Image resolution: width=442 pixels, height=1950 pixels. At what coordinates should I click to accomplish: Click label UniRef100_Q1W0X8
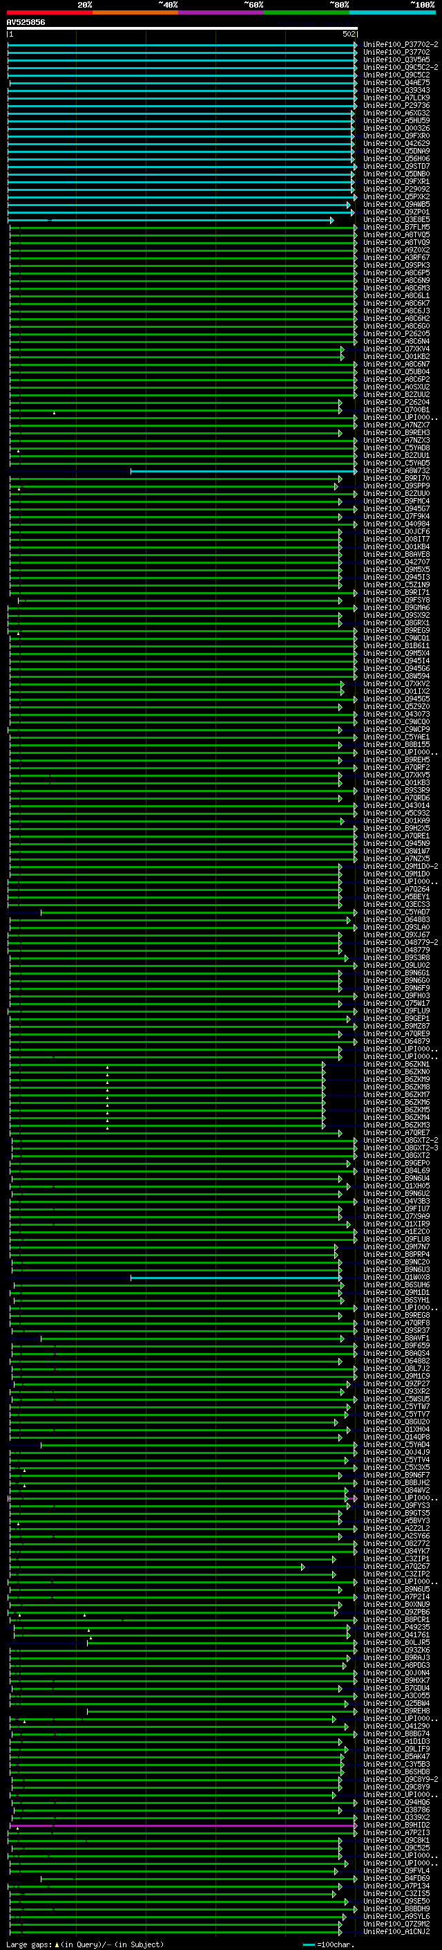pos(396,1277)
